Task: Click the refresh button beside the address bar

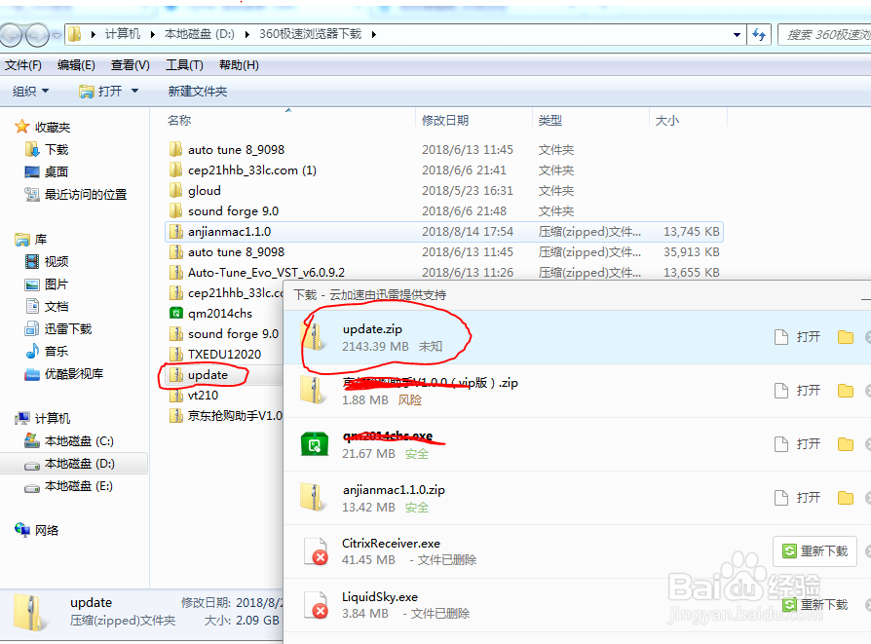Action: [759, 35]
